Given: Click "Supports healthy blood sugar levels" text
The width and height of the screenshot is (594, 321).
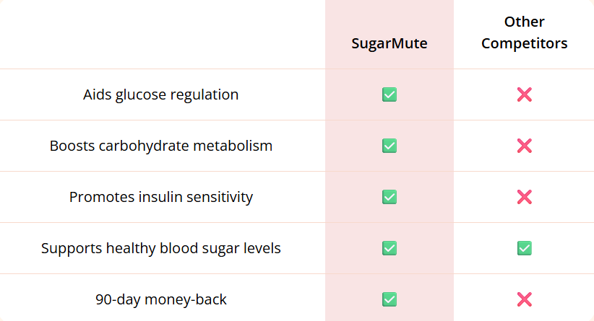Looking at the screenshot, I should [x=160, y=248].
